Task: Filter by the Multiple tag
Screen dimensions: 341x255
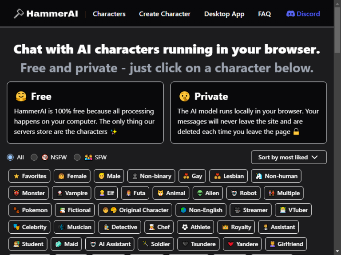Action: 284,193
